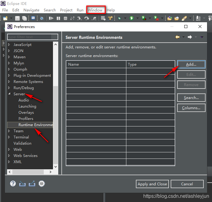Image resolution: width=212 pixels, height=202 pixels.
Task: Expand the Maven tree node
Action: (x=9, y=57)
